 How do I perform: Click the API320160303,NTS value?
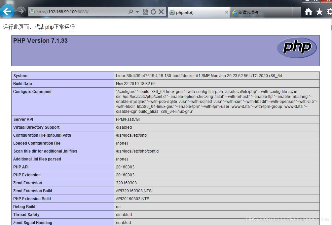pyautogui.click(x=133, y=191)
